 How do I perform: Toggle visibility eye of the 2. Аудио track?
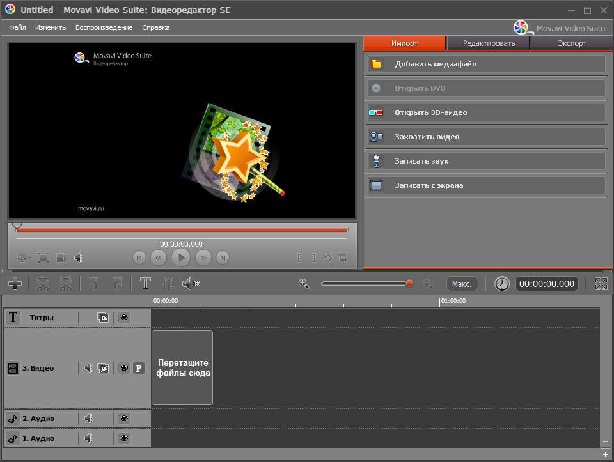[x=124, y=419]
